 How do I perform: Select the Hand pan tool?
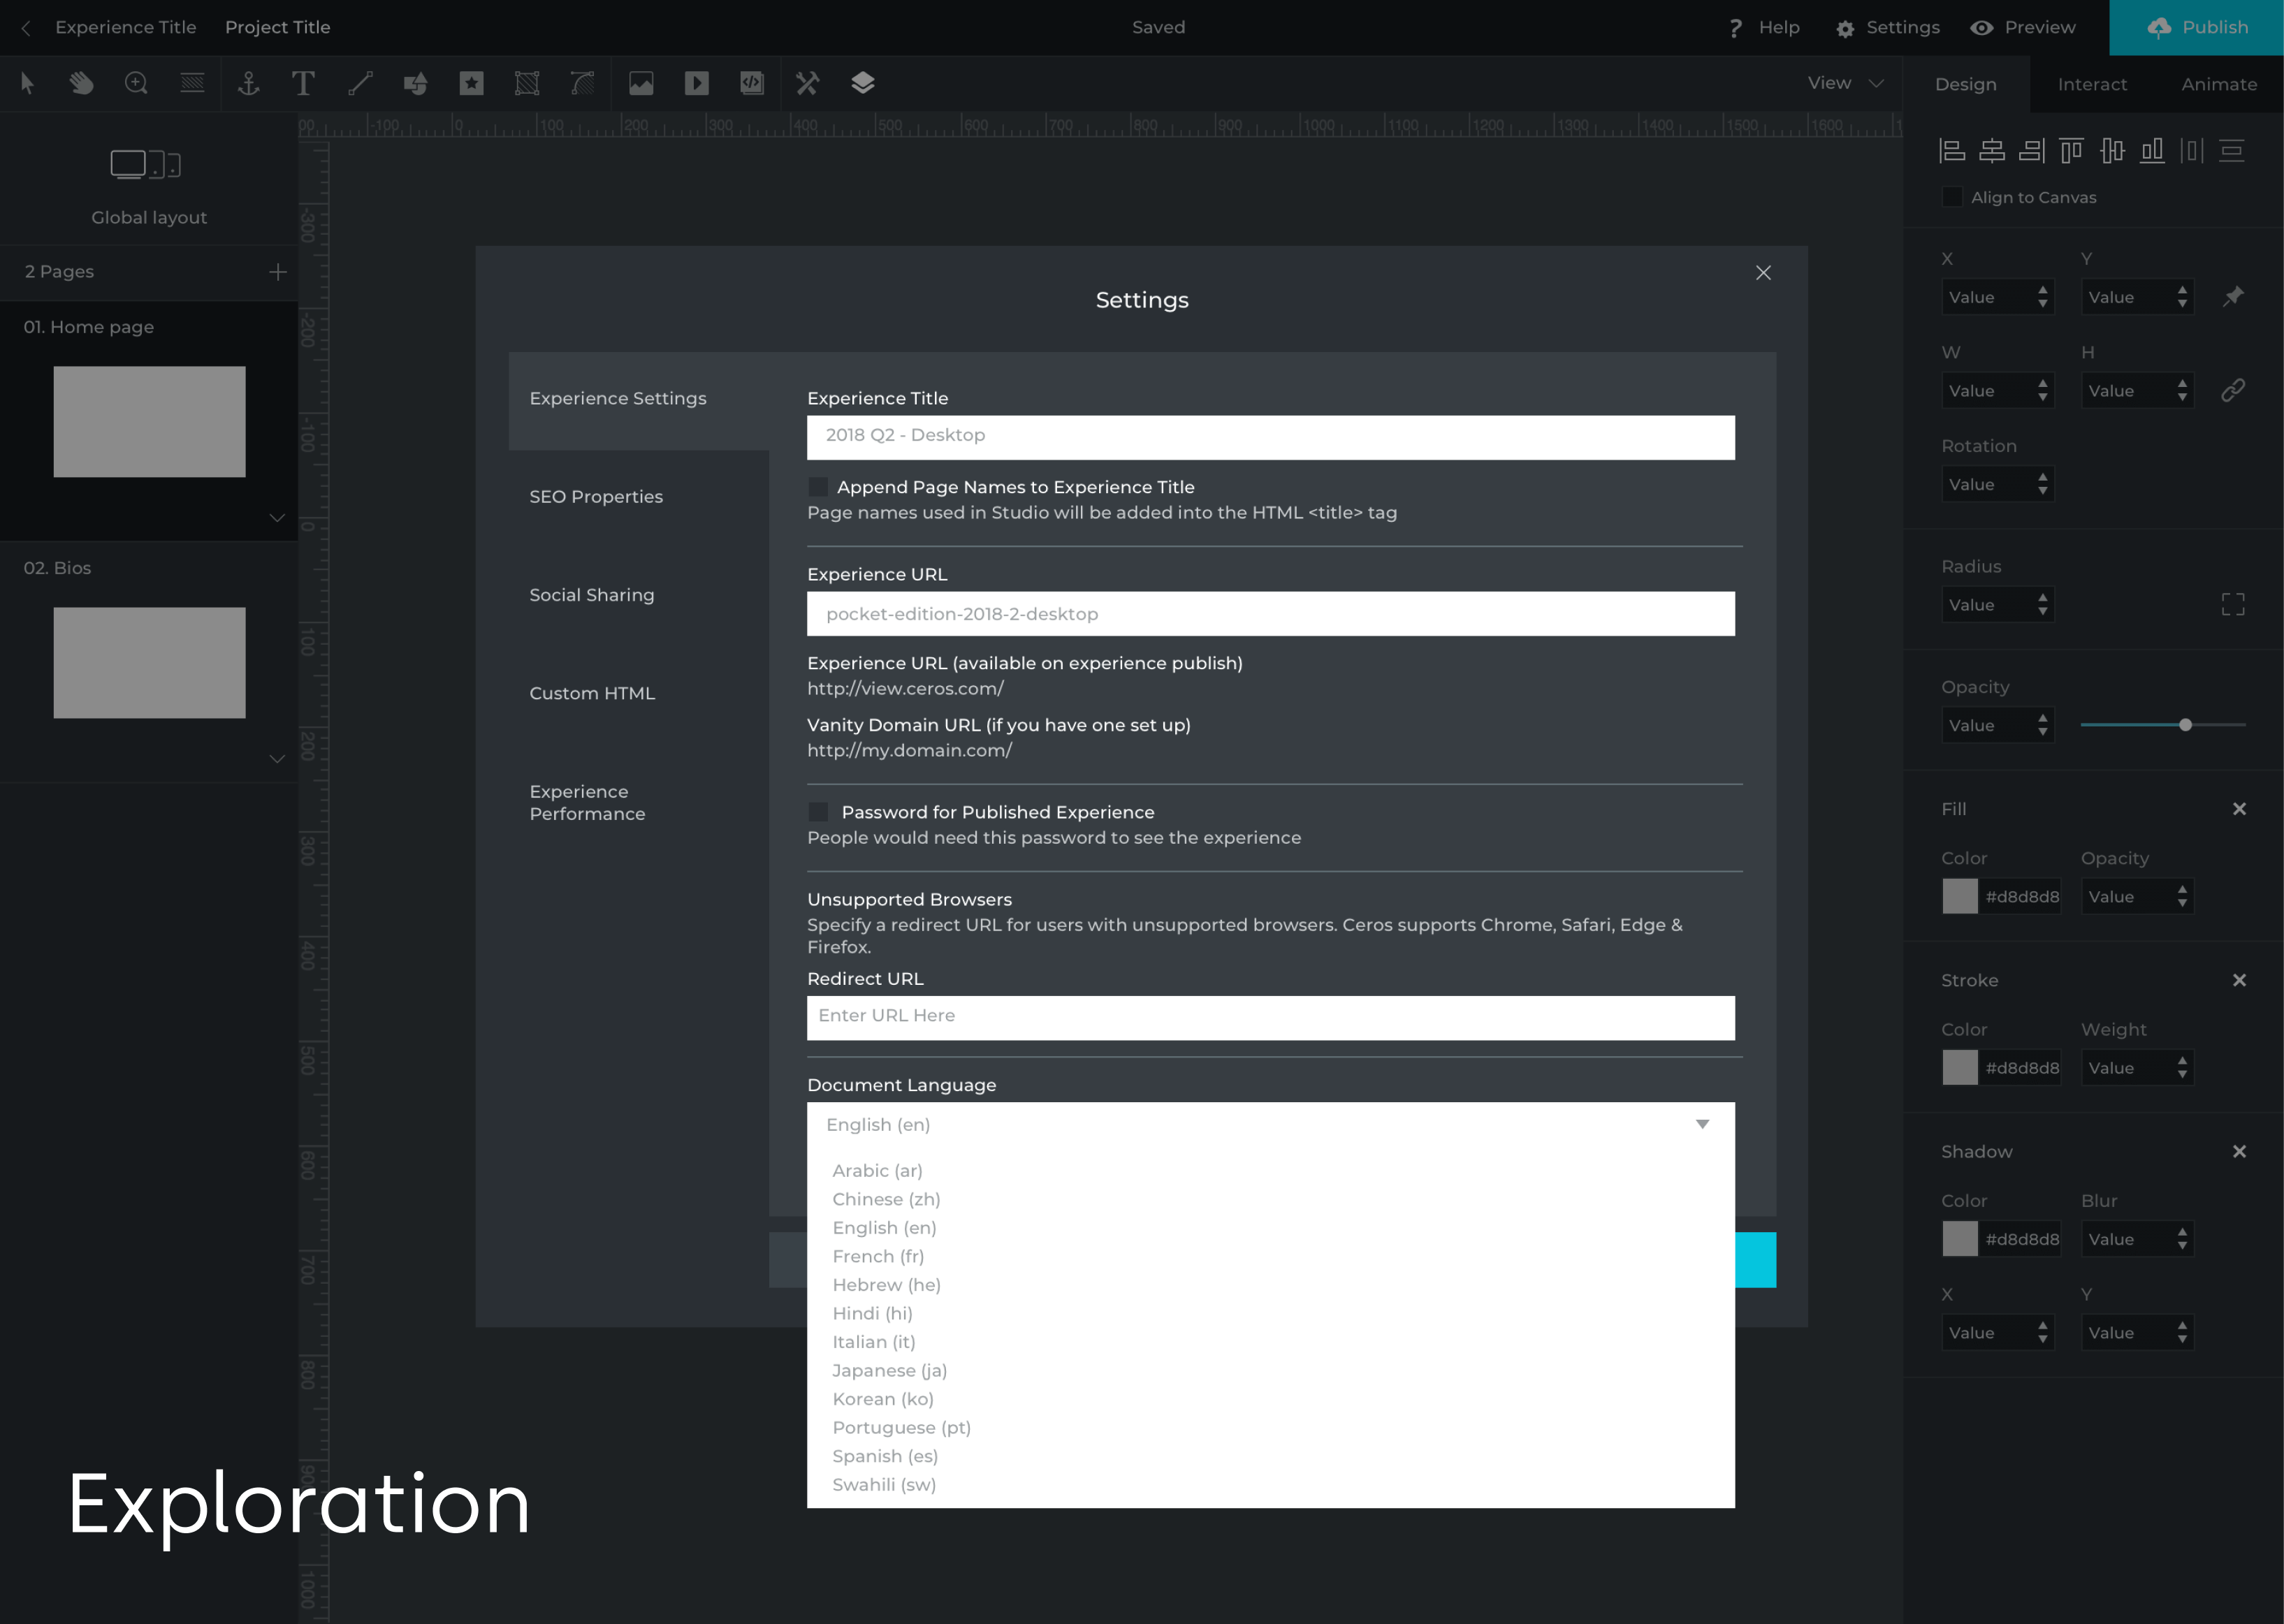[82, 84]
